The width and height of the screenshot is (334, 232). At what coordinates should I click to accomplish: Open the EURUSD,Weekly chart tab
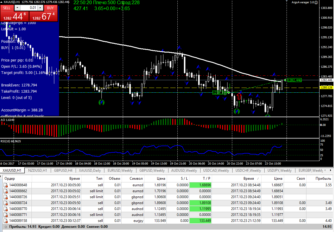(x=120, y=171)
